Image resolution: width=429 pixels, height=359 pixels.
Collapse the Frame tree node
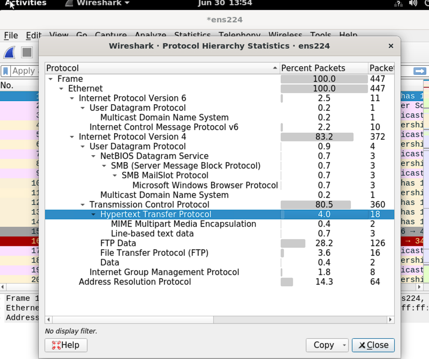(x=51, y=79)
